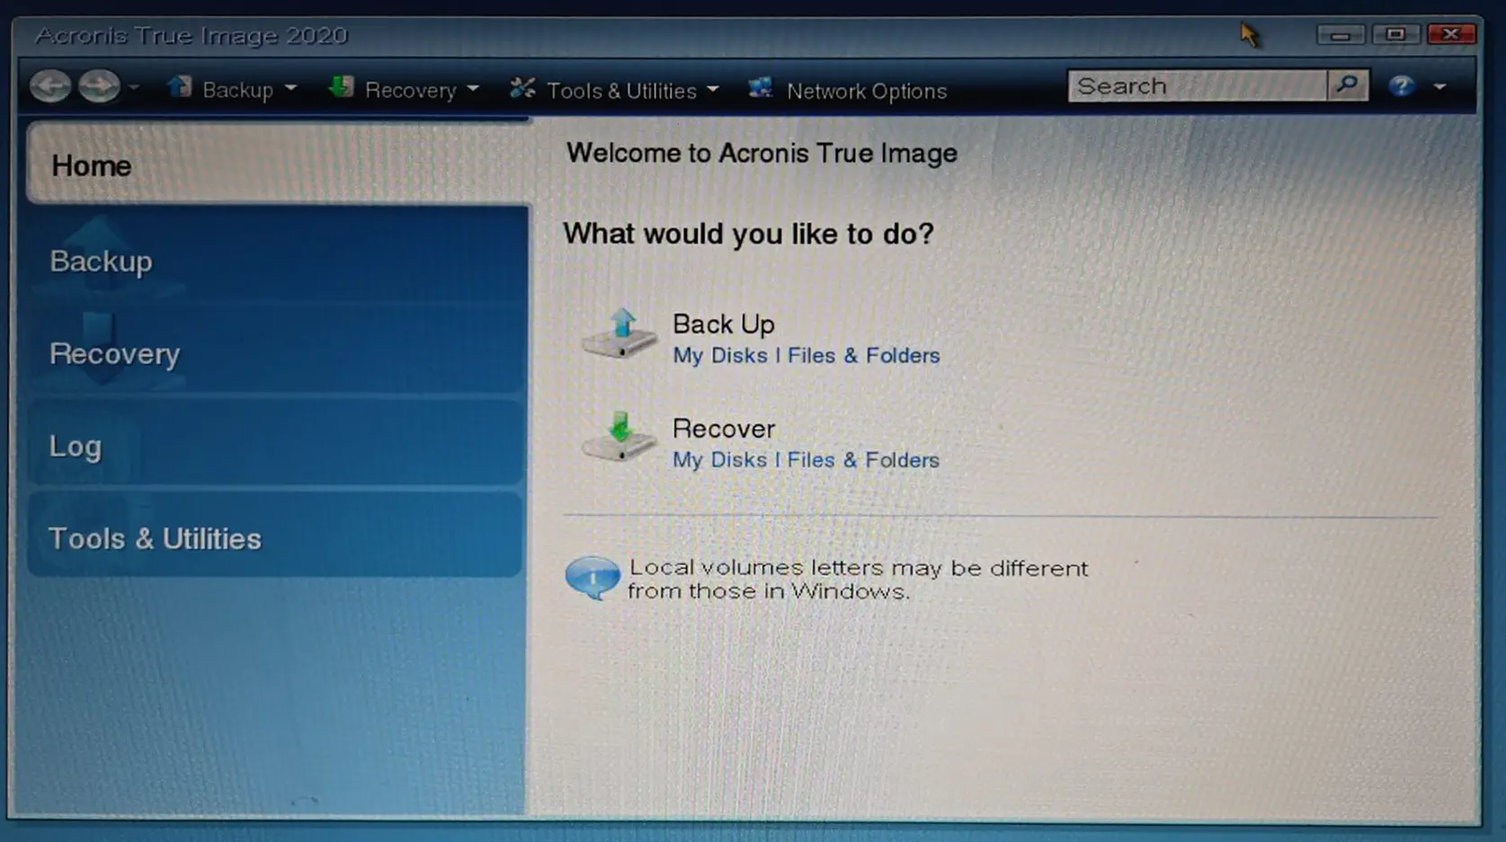Click the Back Up disk icon

(x=619, y=333)
